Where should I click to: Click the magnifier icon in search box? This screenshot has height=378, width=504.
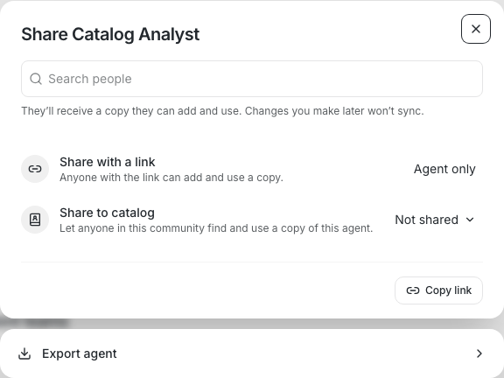pyautogui.click(x=36, y=79)
